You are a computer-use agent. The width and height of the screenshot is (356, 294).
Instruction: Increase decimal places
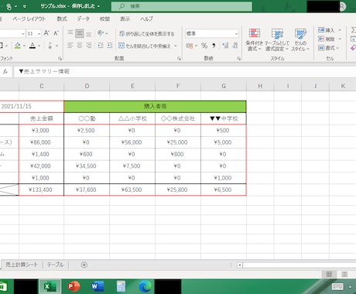(225, 46)
